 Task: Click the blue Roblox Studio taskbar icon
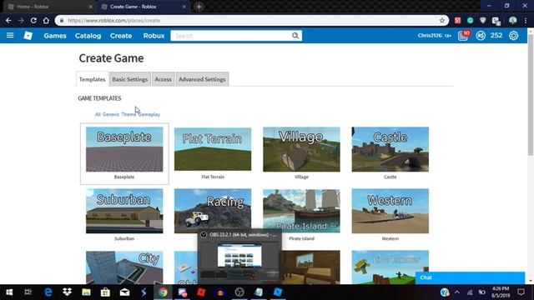[x=278, y=292]
